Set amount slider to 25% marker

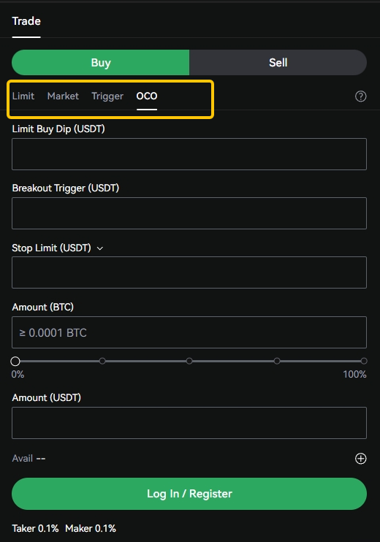(x=102, y=361)
